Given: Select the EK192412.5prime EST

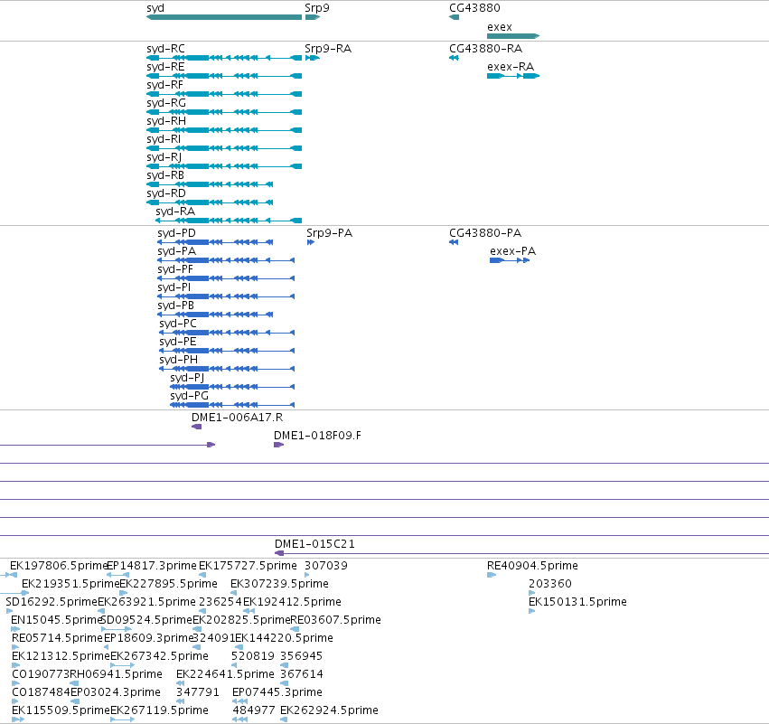Looking at the screenshot, I should point(249,611).
